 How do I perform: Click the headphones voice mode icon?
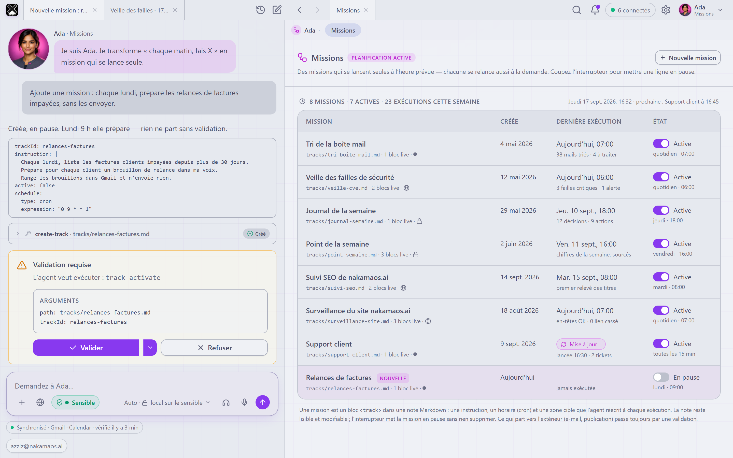[226, 402]
